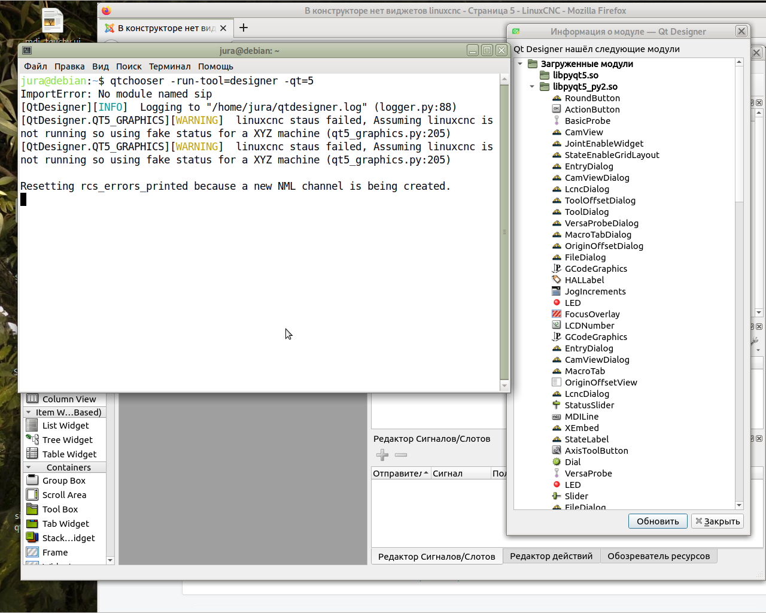Screen dimensions: 766x613
Task: Select the Scroll Area container icon
Action: pyautogui.click(x=32, y=495)
